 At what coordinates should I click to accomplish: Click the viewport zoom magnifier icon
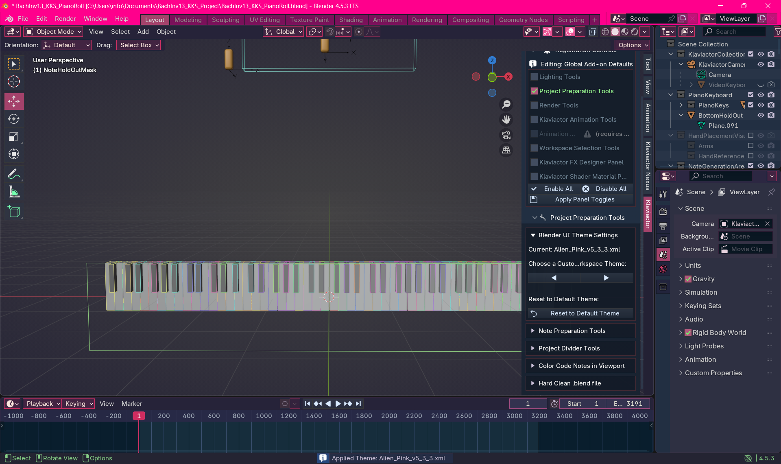click(x=506, y=105)
